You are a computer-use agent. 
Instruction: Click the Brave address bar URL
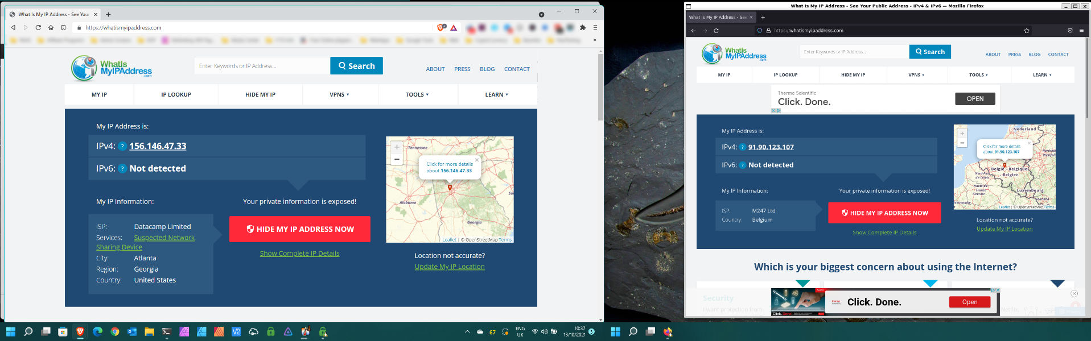tap(123, 27)
